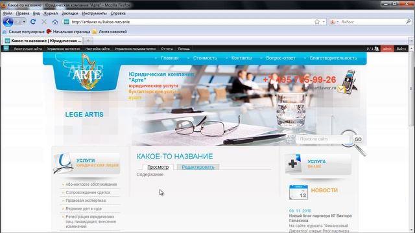Click Выйти to log out
Viewport: 415px width, 233px height.
tap(401, 49)
